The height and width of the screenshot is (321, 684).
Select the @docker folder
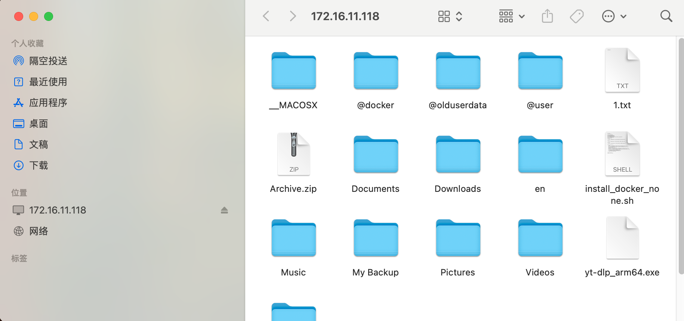click(376, 71)
